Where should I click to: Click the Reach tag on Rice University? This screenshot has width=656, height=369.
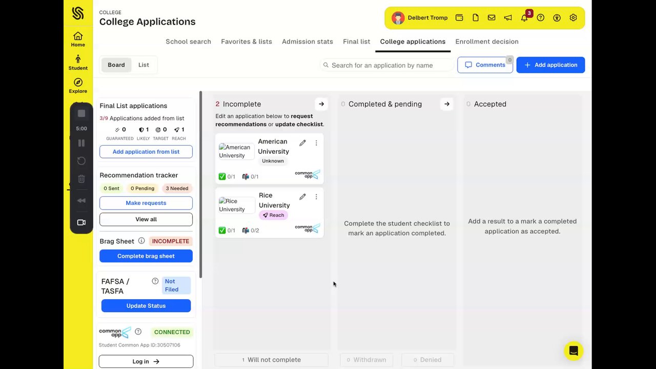(x=274, y=215)
